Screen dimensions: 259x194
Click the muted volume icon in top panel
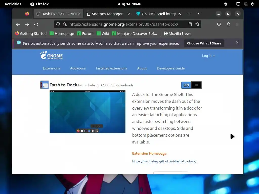(x=245, y=4)
